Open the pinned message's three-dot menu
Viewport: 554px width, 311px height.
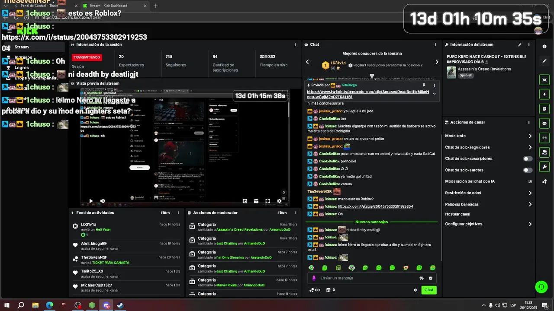pos(434,86)
